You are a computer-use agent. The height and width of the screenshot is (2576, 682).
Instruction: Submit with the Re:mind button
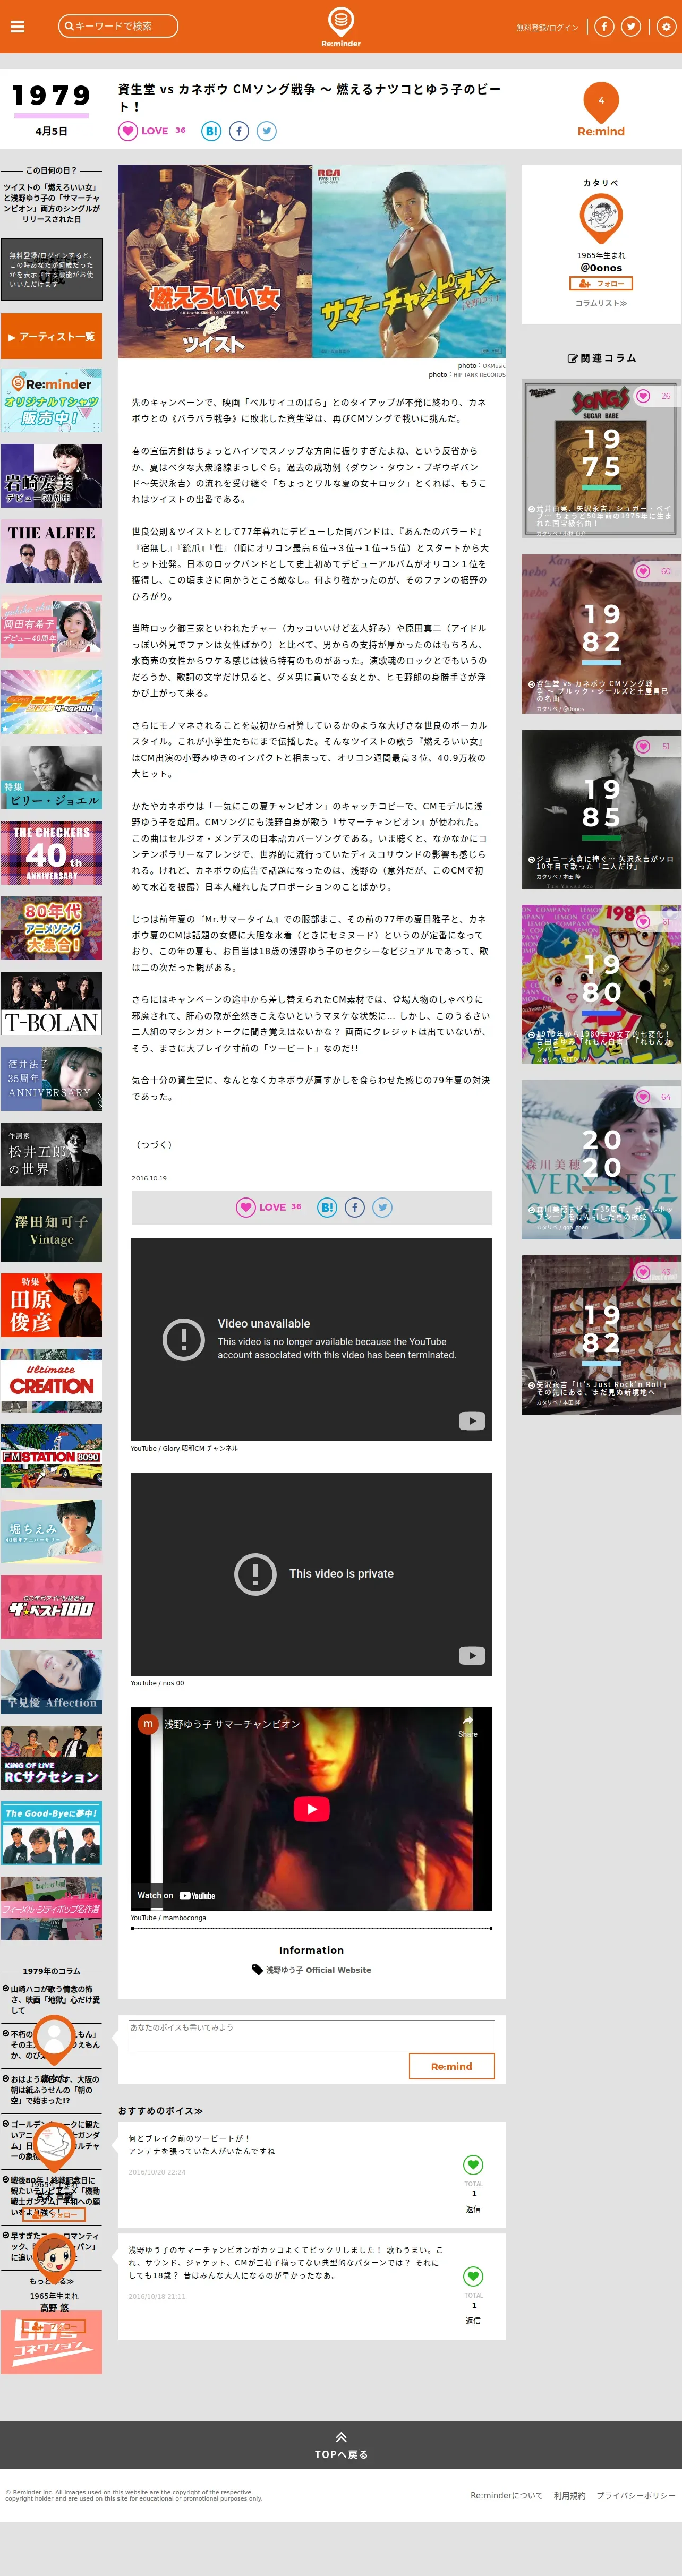click(451, 2065)
